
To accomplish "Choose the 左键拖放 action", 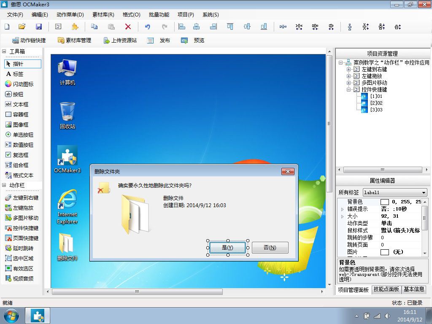I will coord(19,208).
